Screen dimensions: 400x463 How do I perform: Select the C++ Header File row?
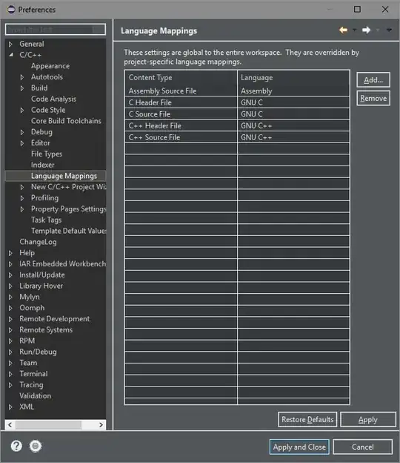point(237,125)
